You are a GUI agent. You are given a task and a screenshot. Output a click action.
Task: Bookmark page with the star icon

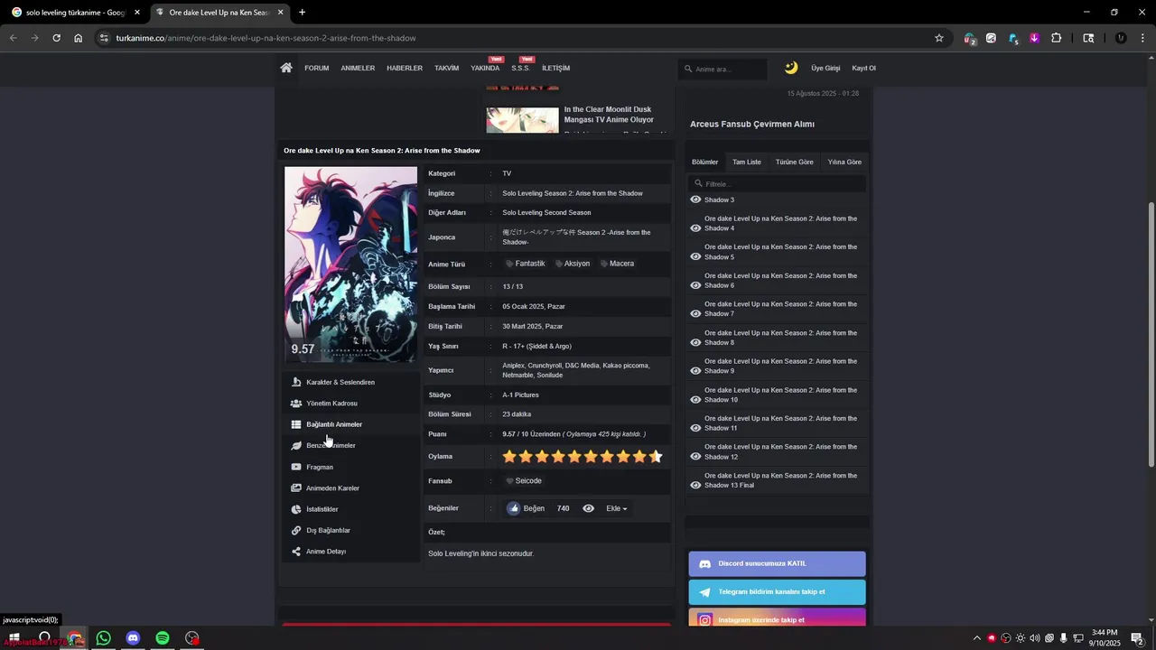(939, 38)
